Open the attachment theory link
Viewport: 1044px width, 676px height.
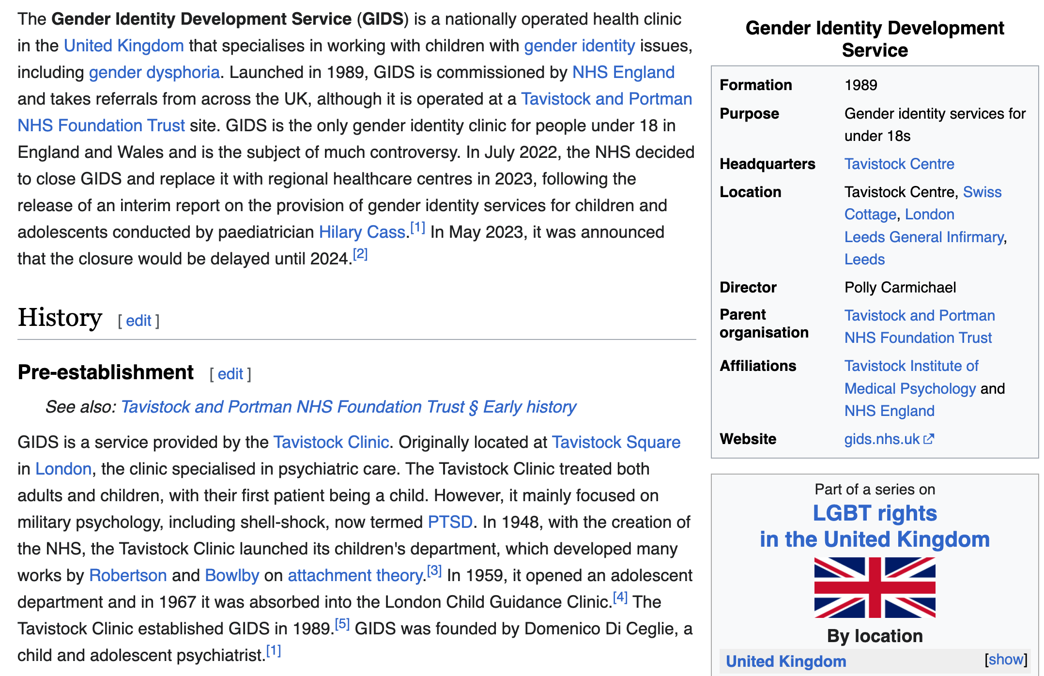pos(356,575)
